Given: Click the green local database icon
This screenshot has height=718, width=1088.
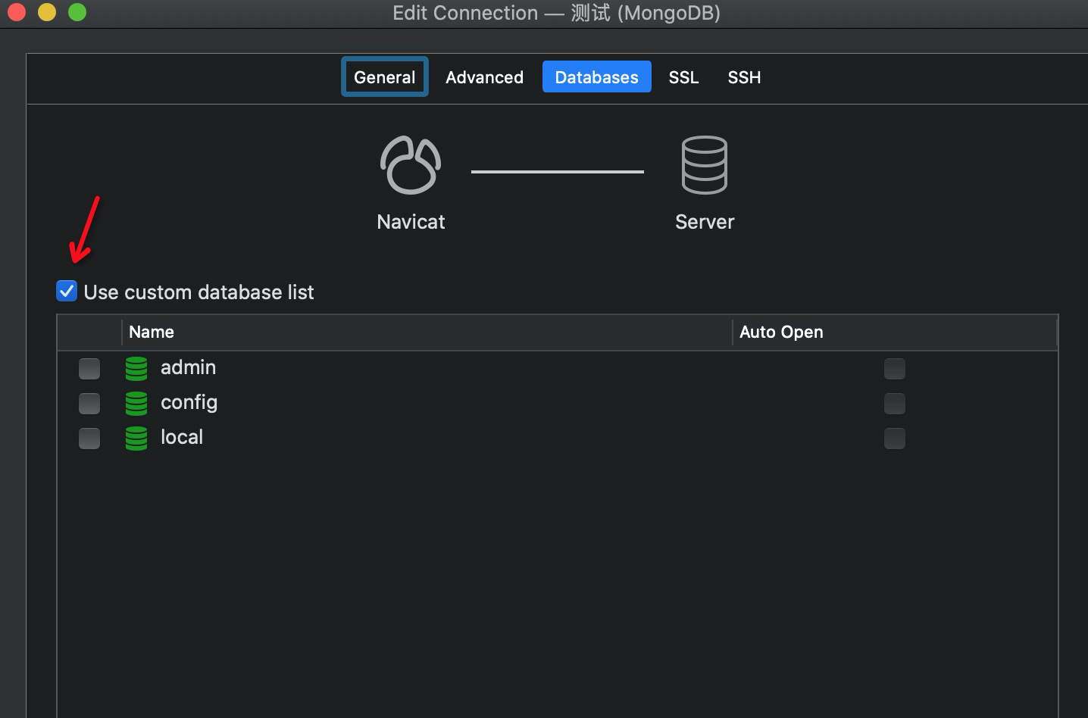Looking at the screenshot, I should pos(136,438).
